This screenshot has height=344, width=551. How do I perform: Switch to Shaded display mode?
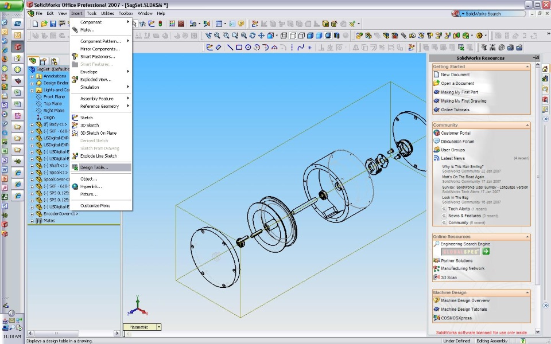(319, 36)
